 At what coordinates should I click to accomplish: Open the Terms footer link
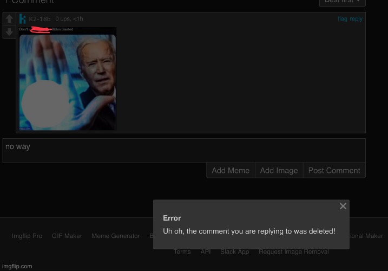point(182,251)
